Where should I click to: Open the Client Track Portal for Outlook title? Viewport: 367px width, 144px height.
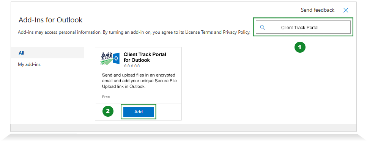[145, 57]
